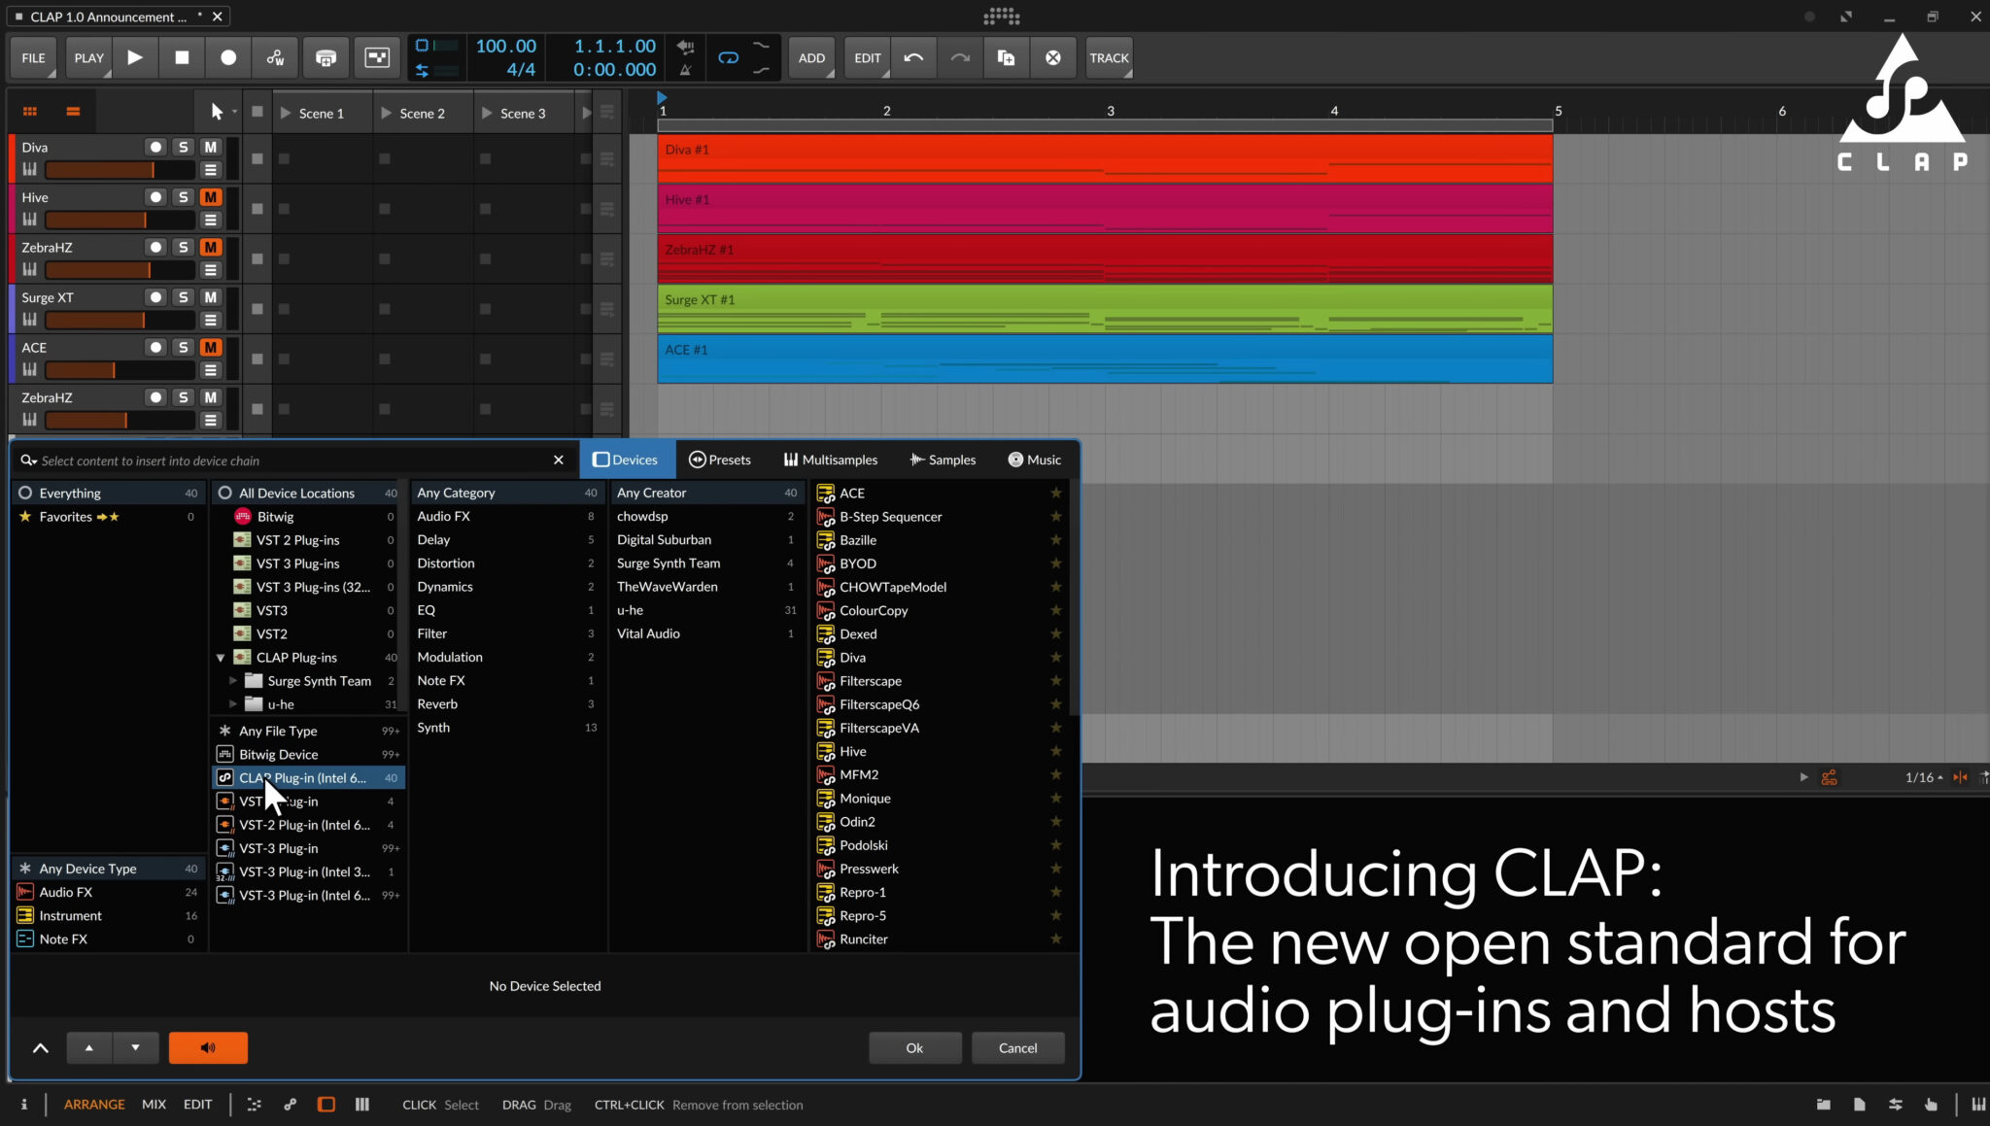Image resolution: width=1990 pixels, height=1126 pixels.
Task: Click the Play transport button
Action: click(x=135, y=57)
